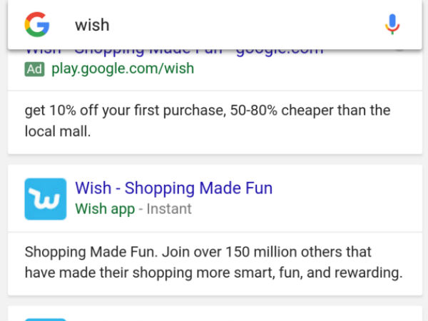Screen dimensions: 428x321
Task: Start voice search with the microphone
Action: [392, 24]
